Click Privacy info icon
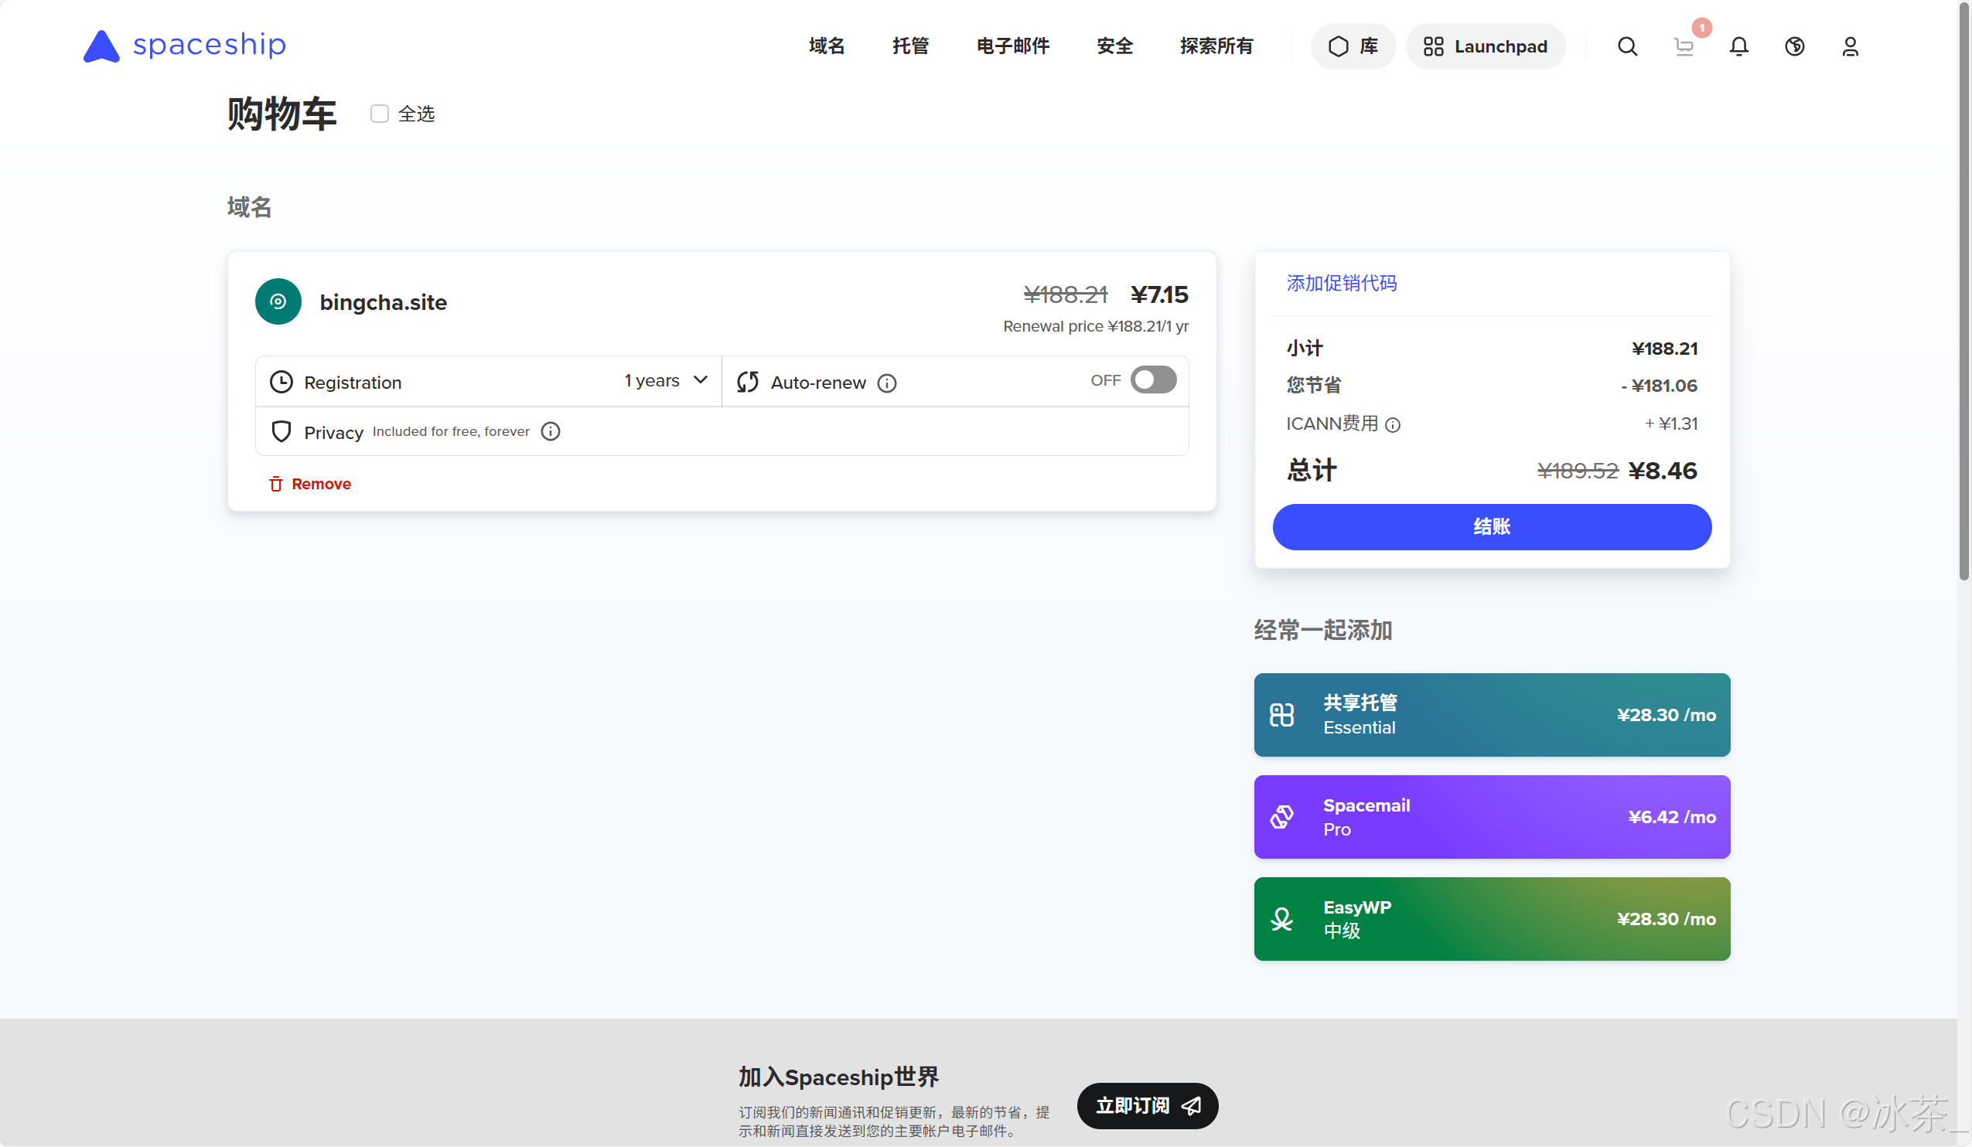Viewport: 1972px width, 1147px height. tap(551, 431)
